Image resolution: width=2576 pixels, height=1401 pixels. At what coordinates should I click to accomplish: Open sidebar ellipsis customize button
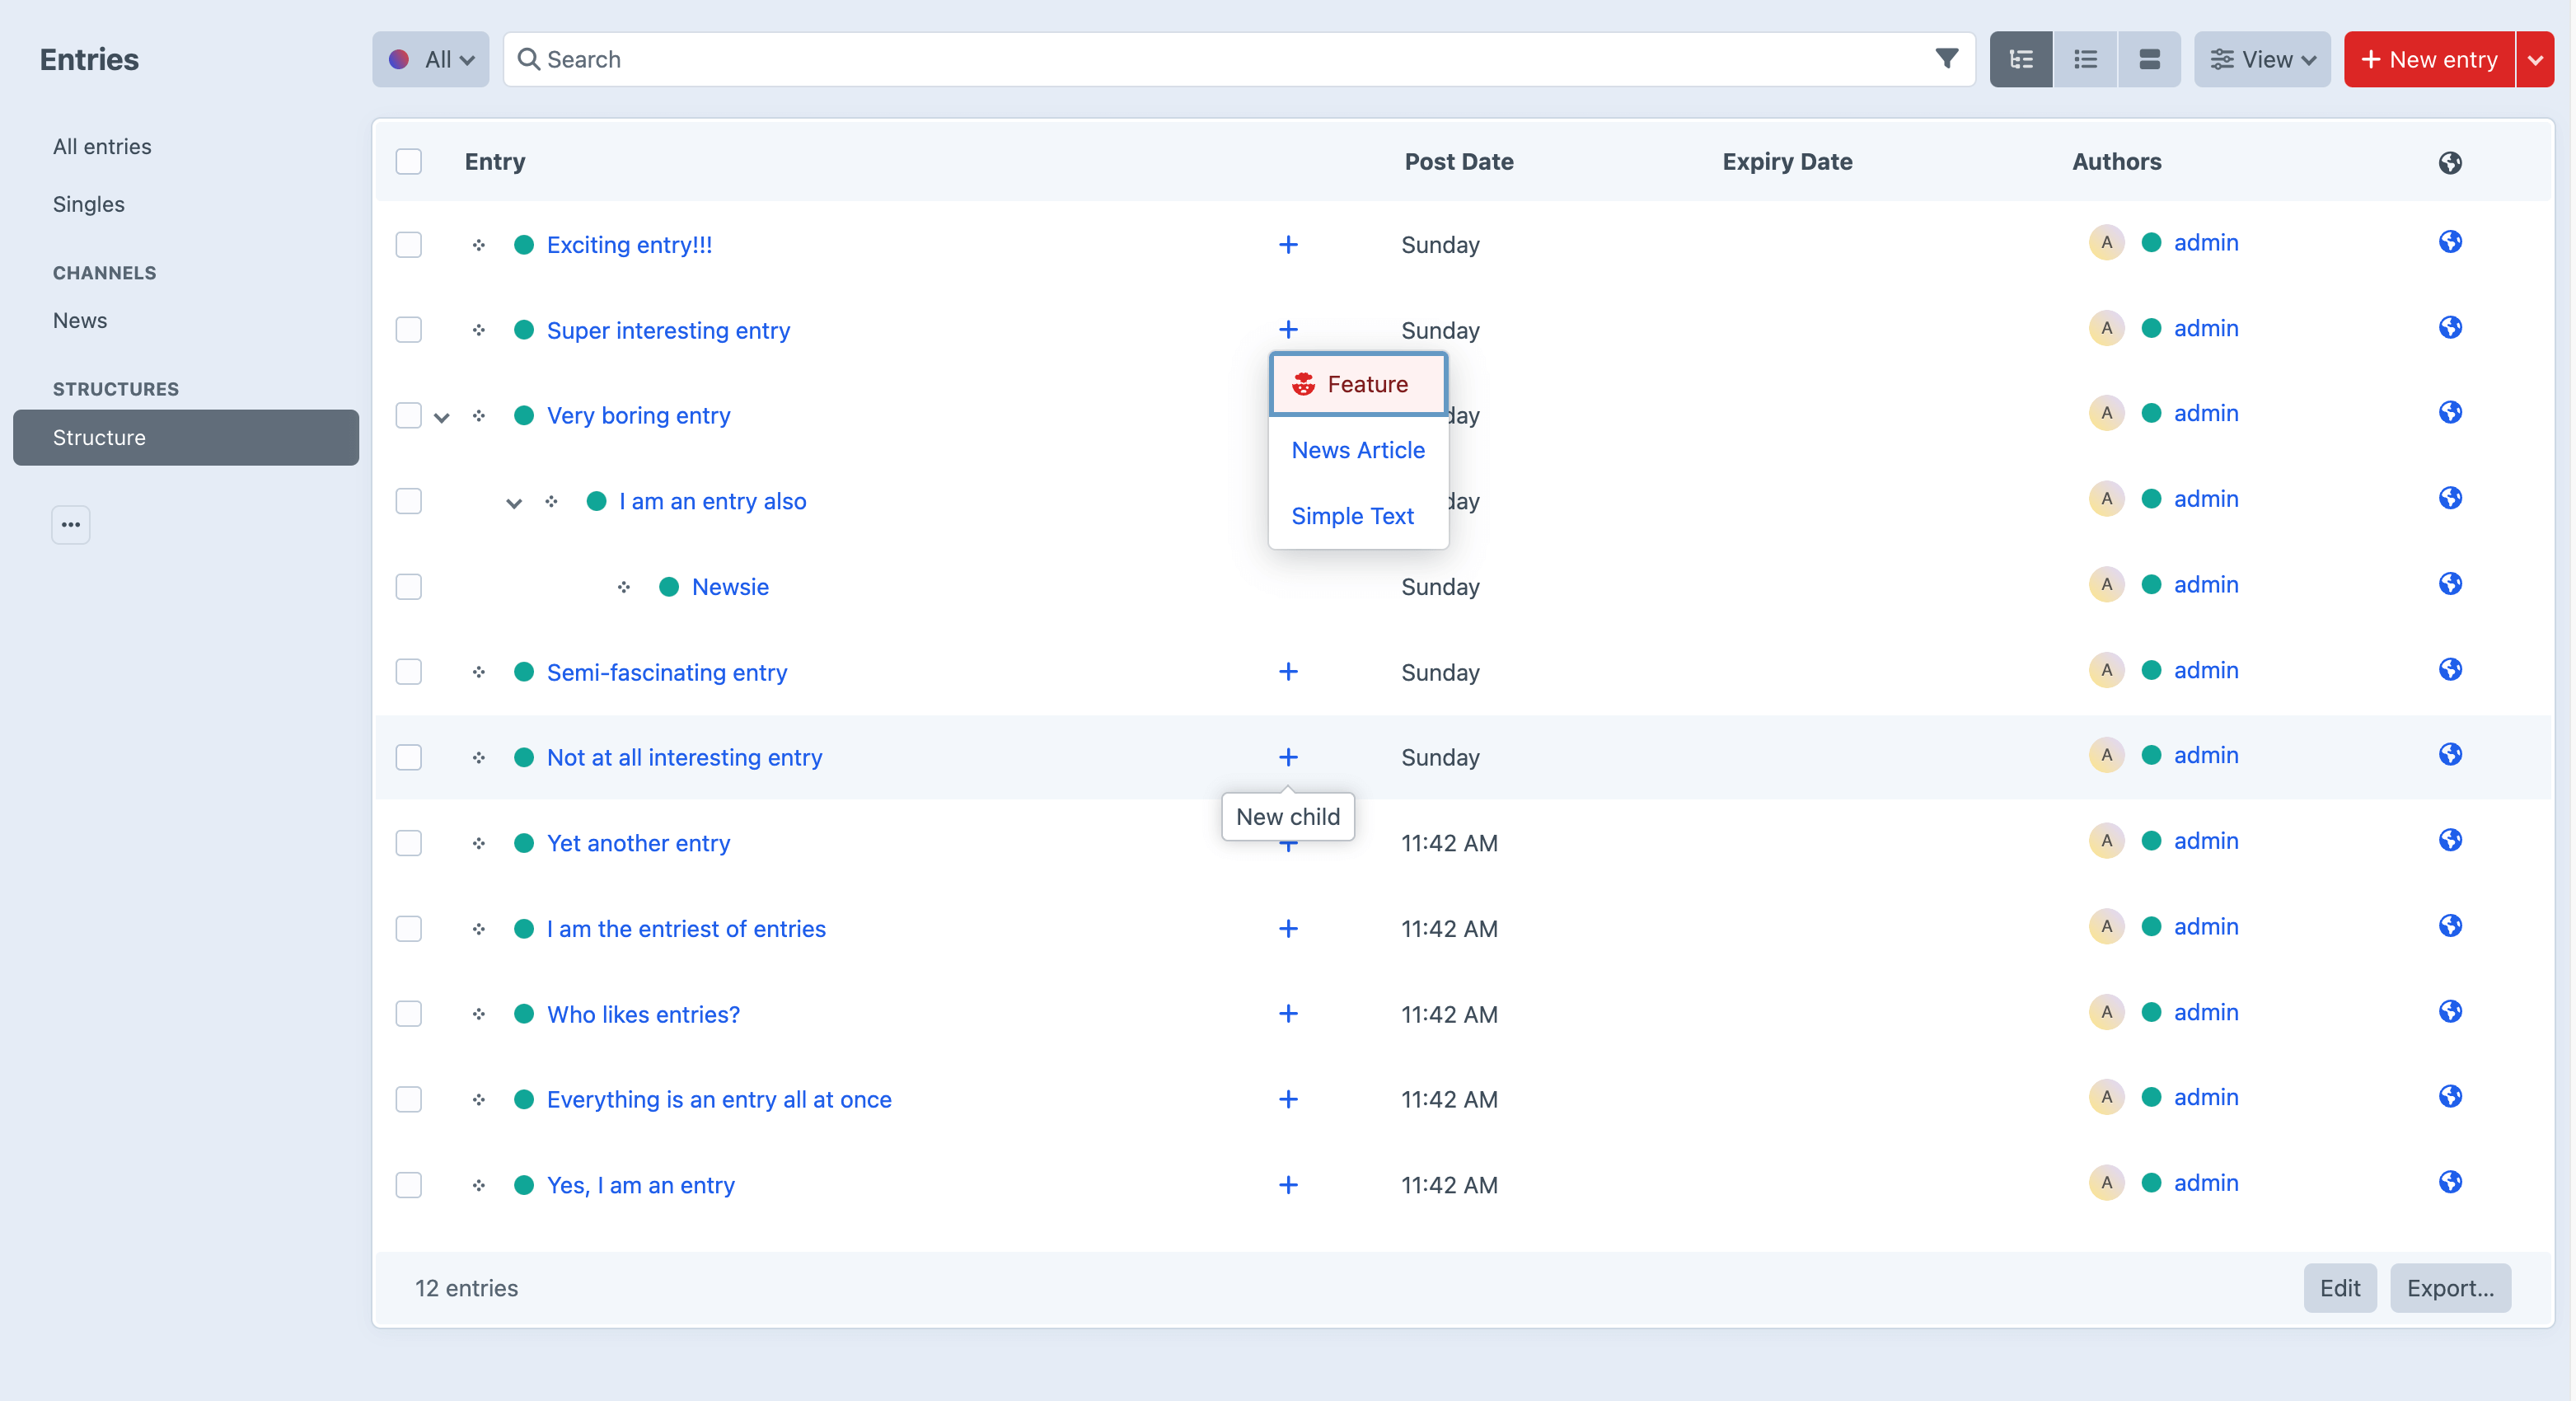[70, 524]
